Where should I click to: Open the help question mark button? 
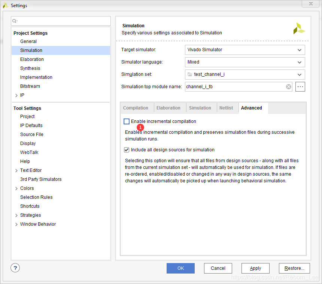coord(15,268)
